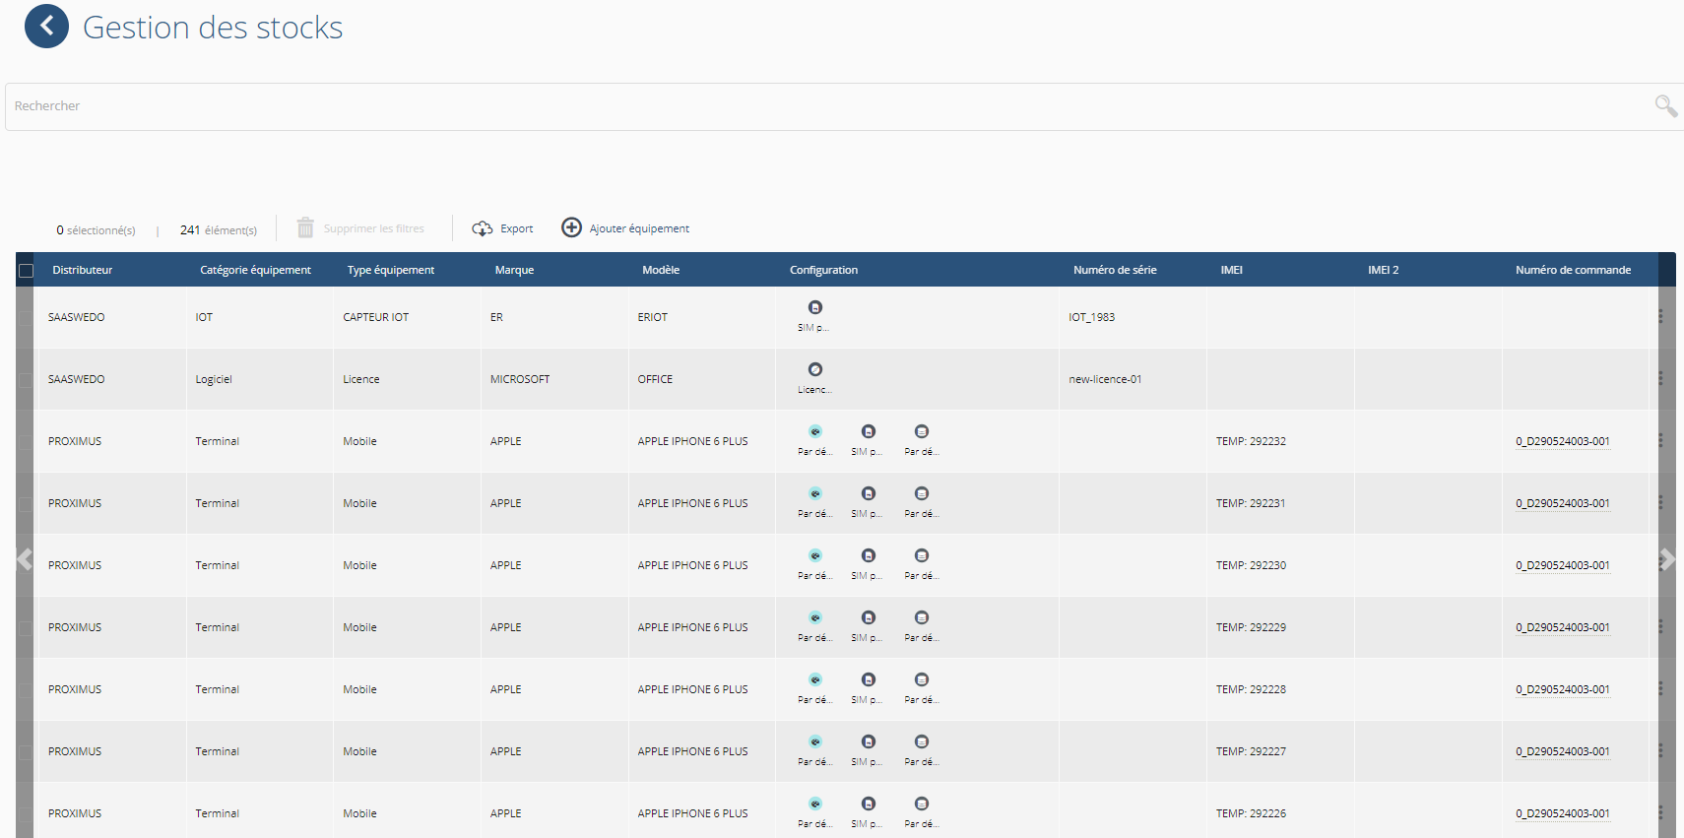
Task: Open three-dot menu for TEMP: 292228 row
Action: 1660,688
